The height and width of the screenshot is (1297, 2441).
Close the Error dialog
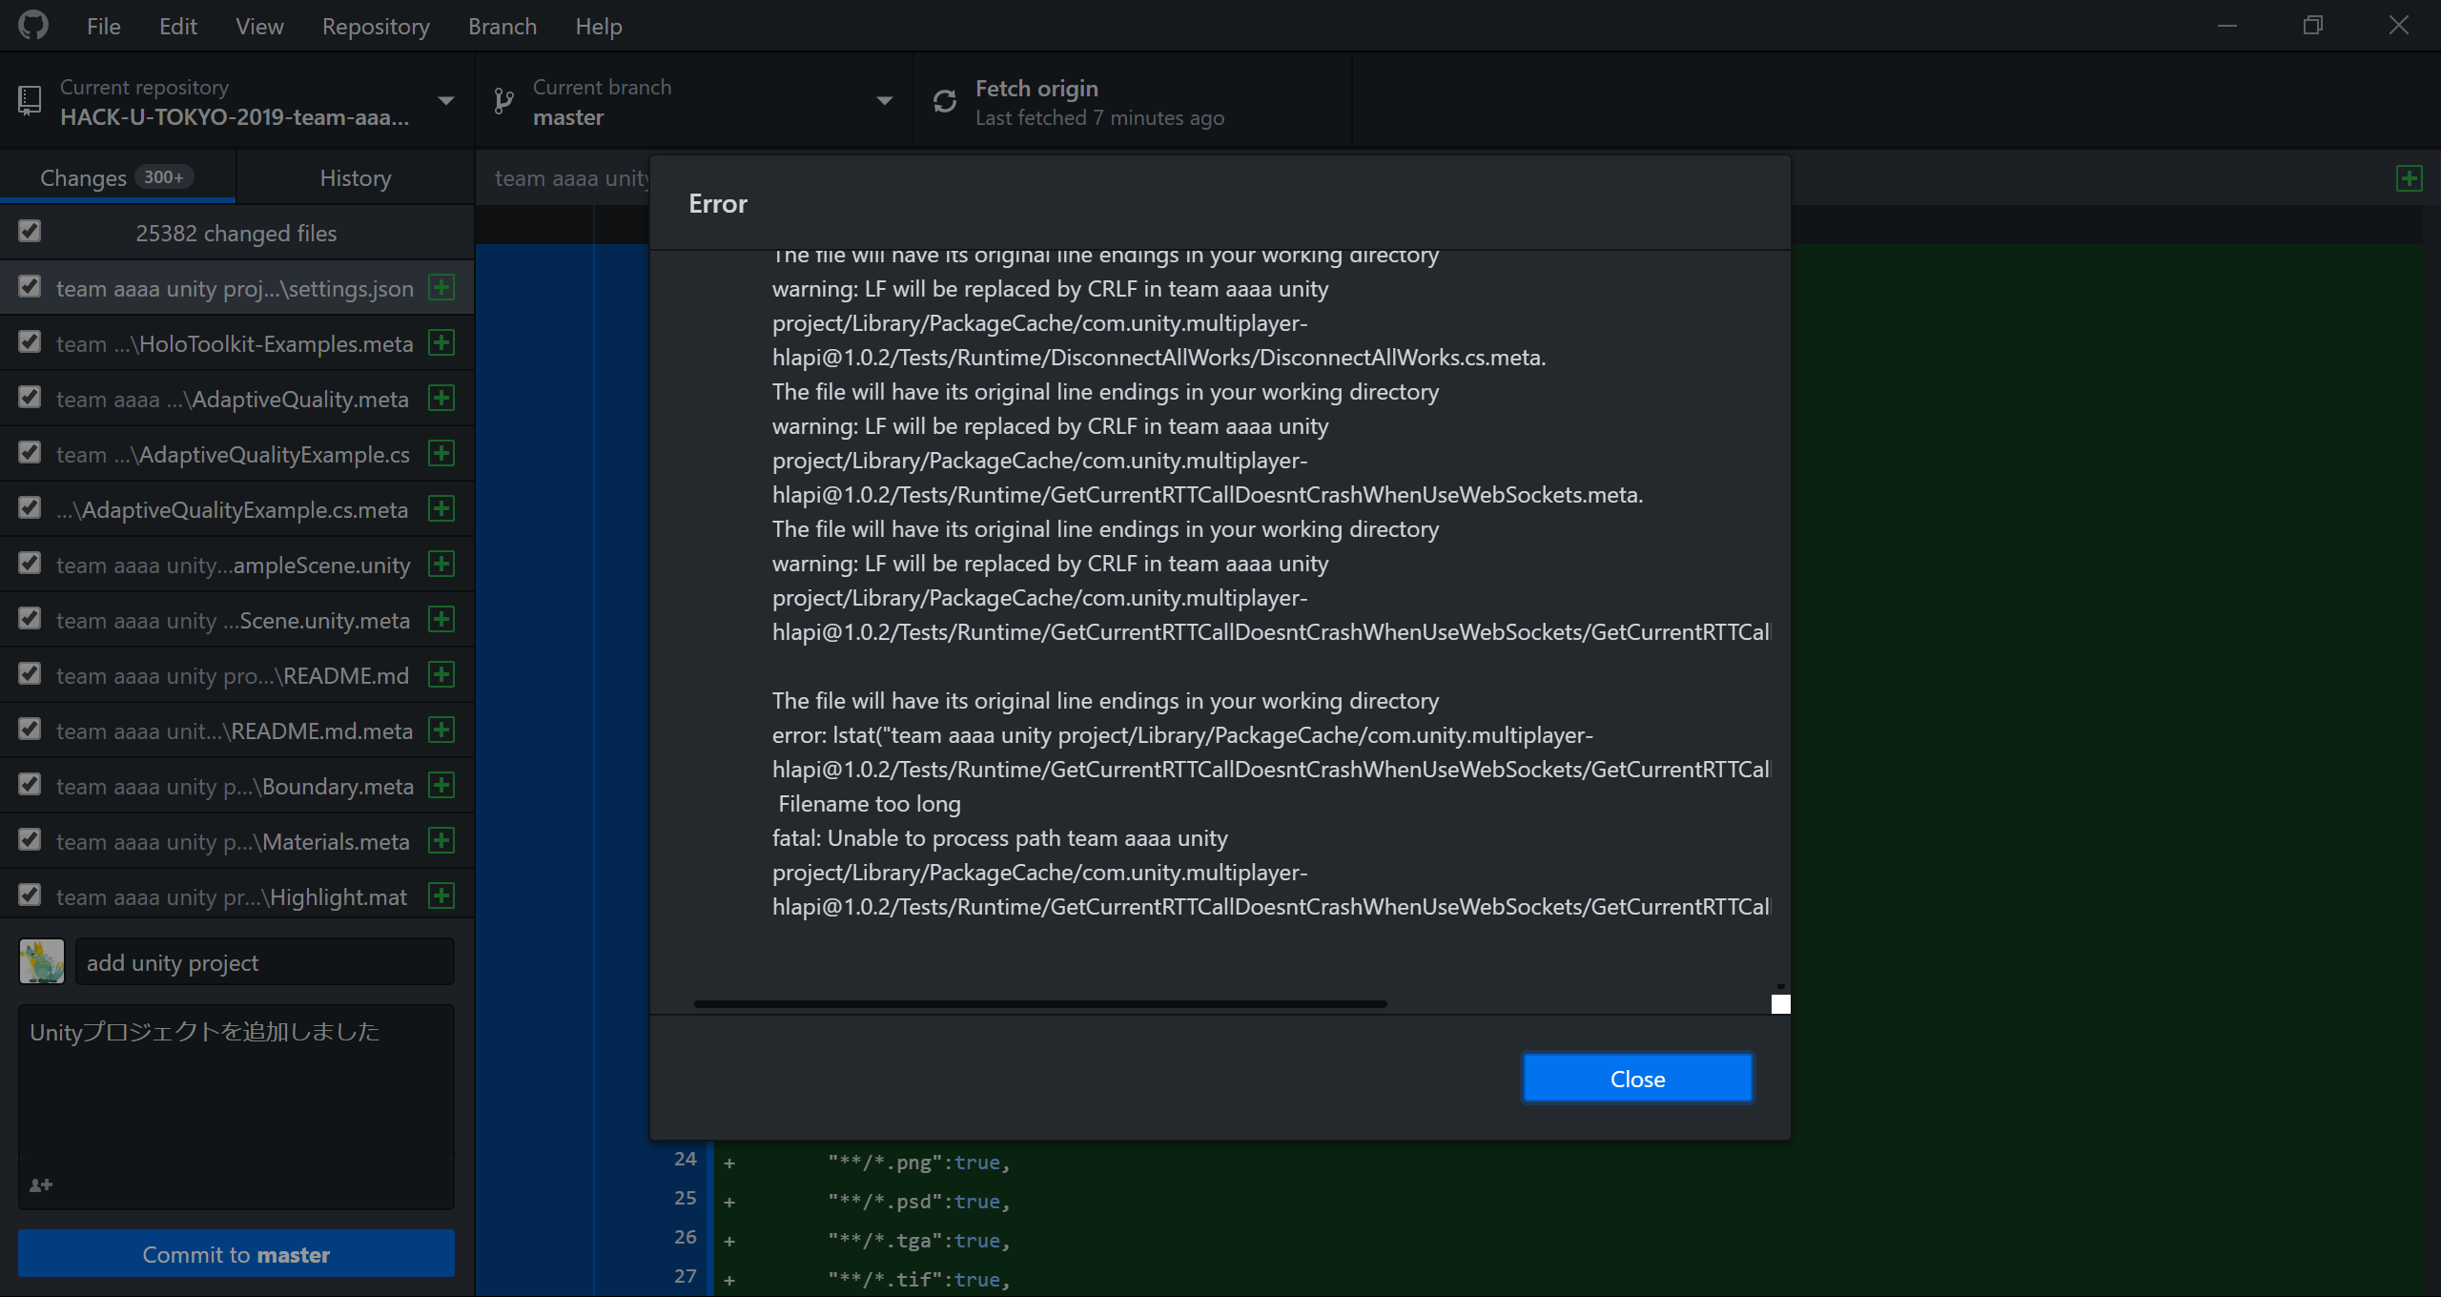coord(1637,1079)
